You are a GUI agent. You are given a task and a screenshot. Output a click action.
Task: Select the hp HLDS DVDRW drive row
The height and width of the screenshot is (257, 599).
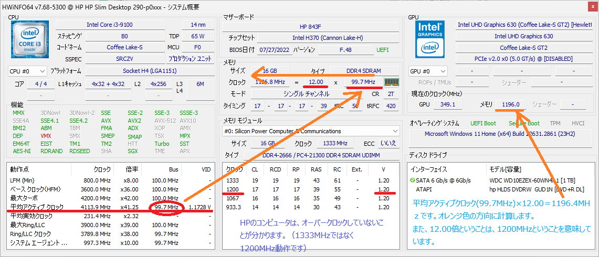coord(500,189)
